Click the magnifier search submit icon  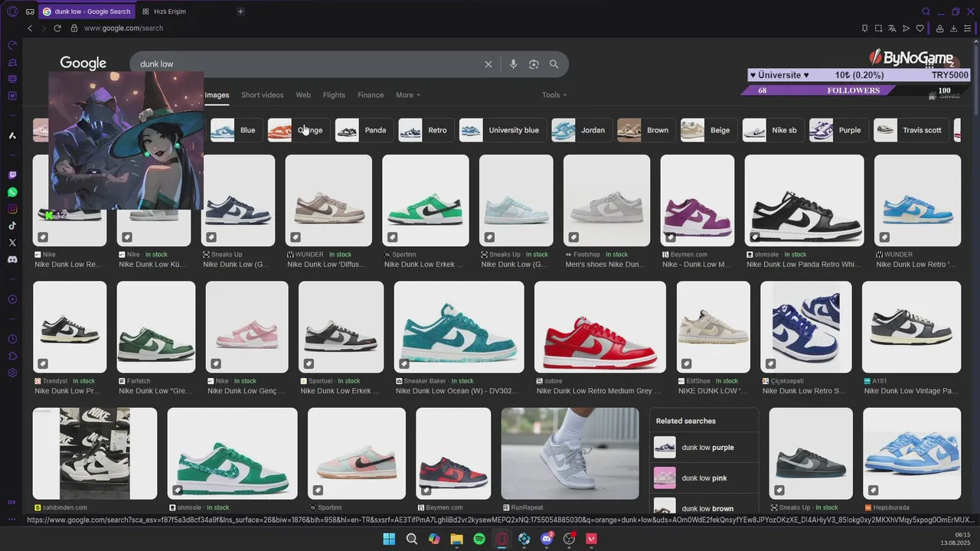click(554, 64)
